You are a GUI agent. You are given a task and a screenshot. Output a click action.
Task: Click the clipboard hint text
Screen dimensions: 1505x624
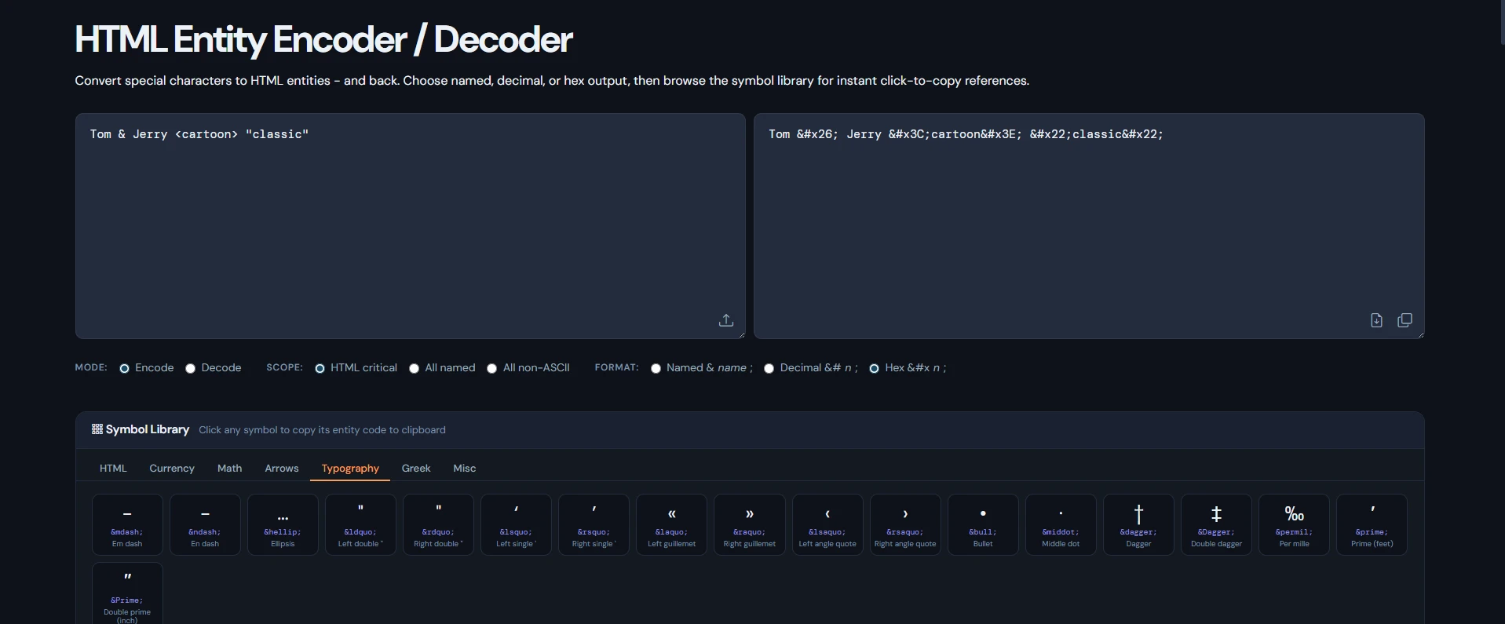(x=322, y=430)
